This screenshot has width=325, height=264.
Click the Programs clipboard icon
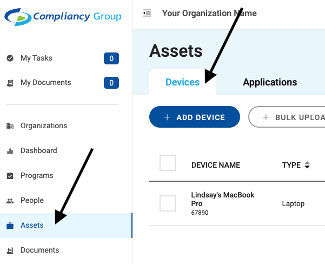10,176
